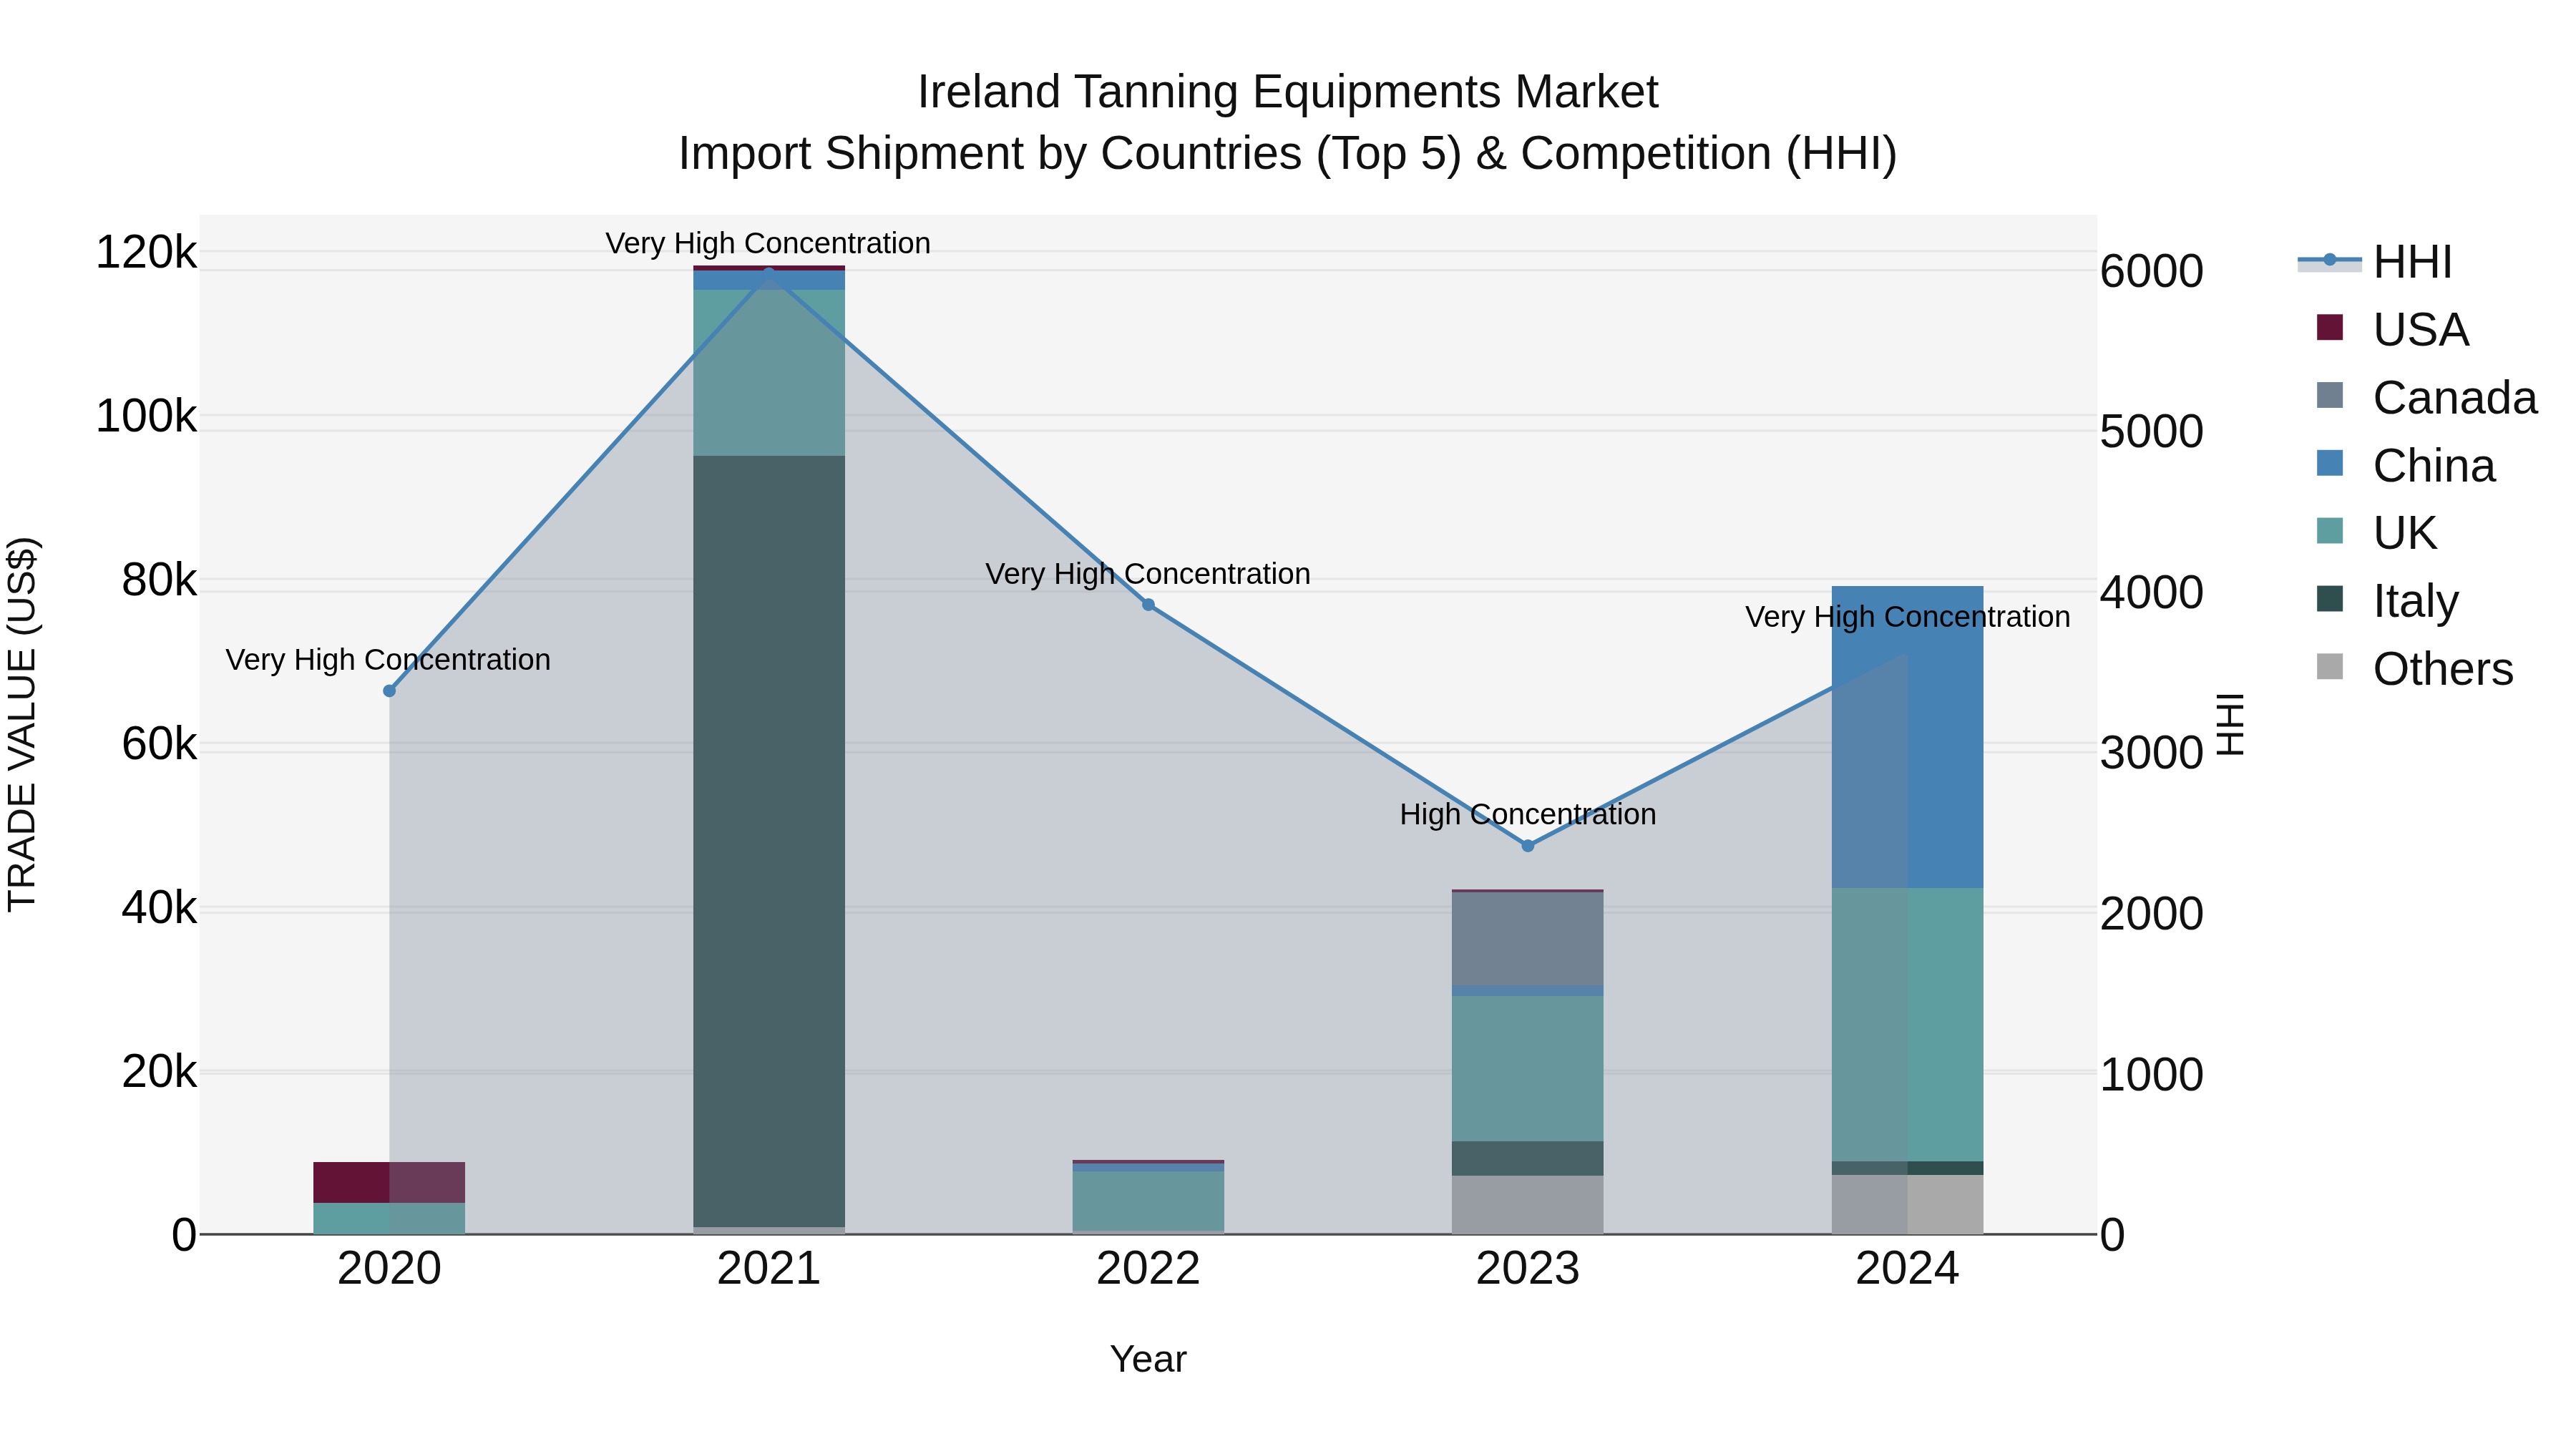
Task: Click 'Very High Concentration' annotation near 2022
Action: click(1148, 574)
